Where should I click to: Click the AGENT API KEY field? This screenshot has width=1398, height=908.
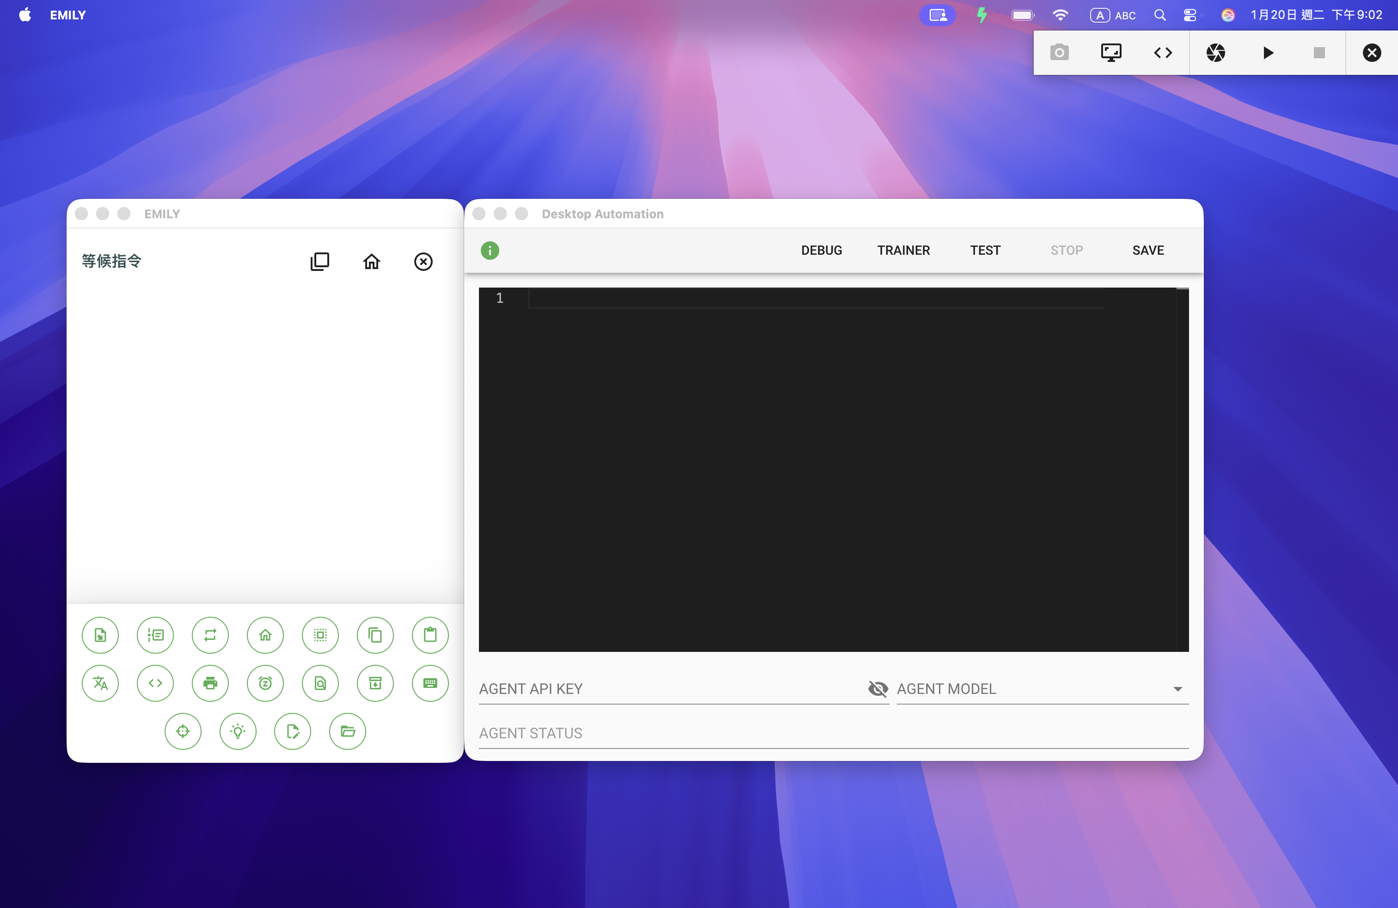coord(669,689)
